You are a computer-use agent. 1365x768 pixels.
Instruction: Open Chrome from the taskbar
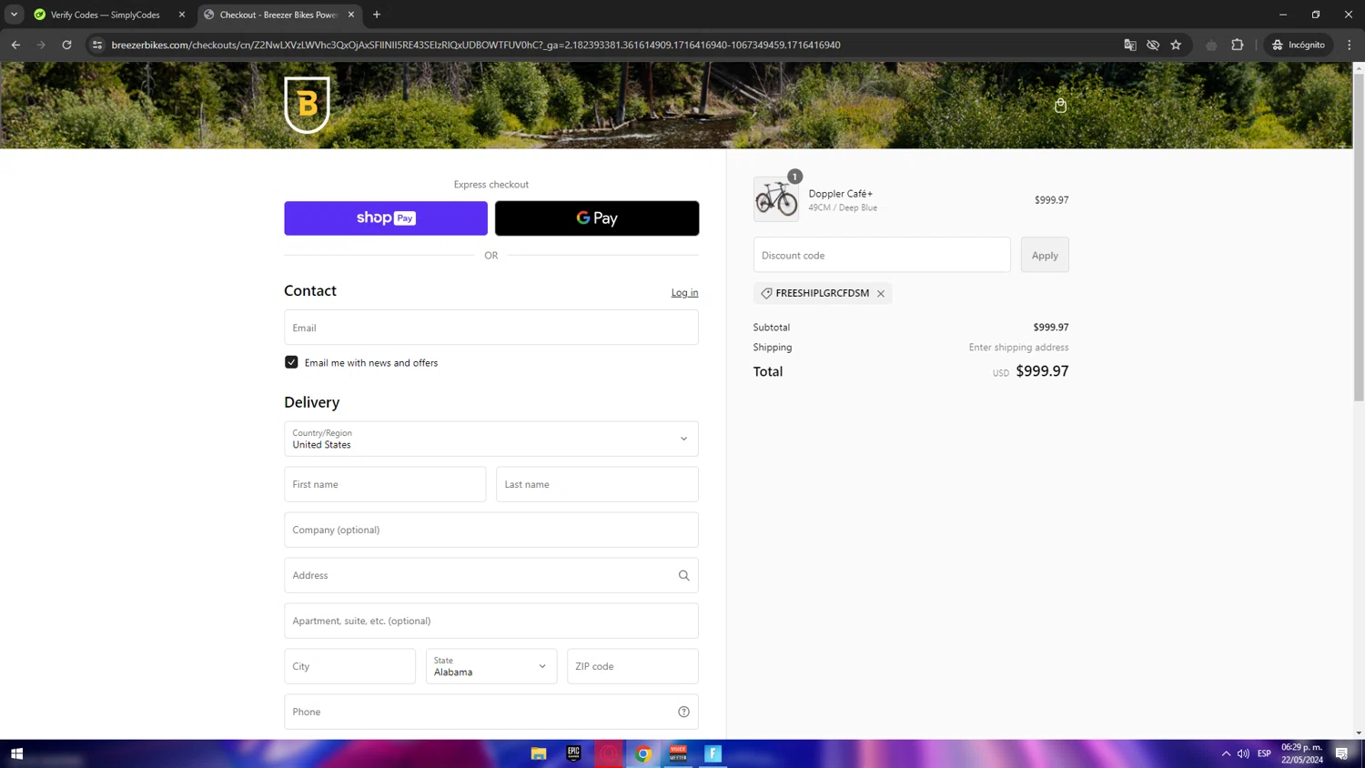click(x=643, y=753)
